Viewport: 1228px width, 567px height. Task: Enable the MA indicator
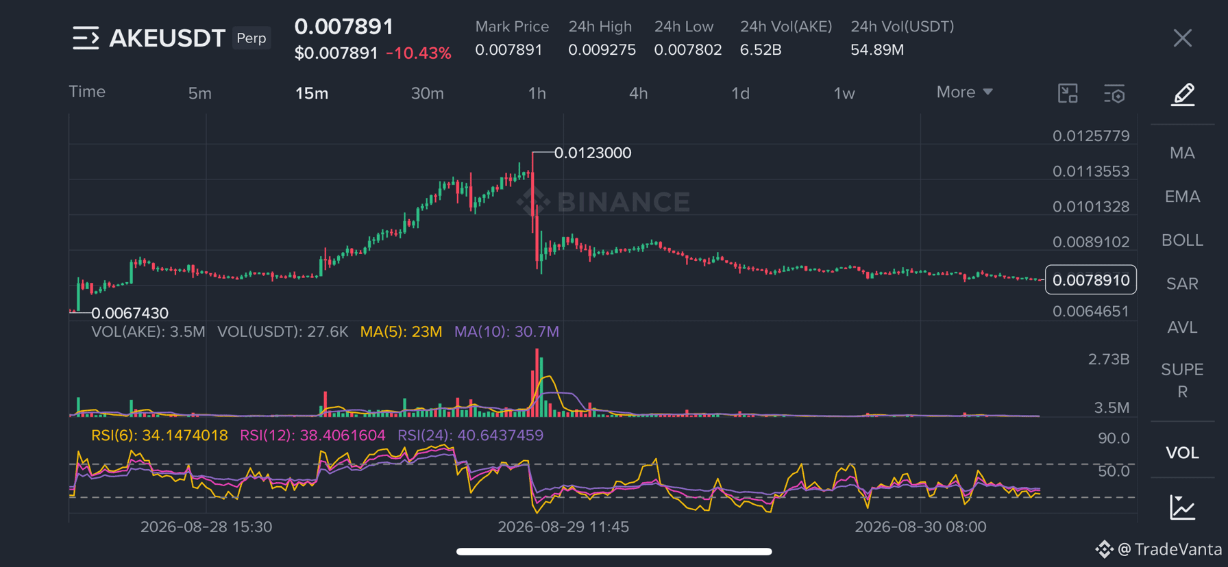click(x=1182, y=153)
